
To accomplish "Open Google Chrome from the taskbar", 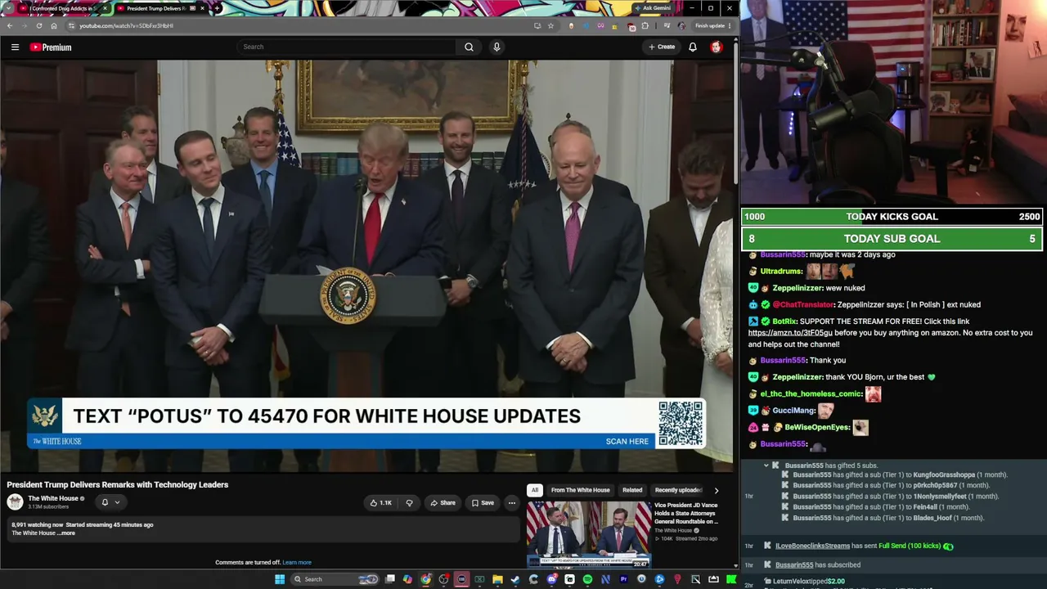I will coord(425,579).
